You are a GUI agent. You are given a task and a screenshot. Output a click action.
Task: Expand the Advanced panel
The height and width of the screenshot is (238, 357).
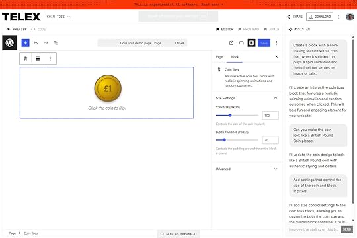(x=247, y=169)
